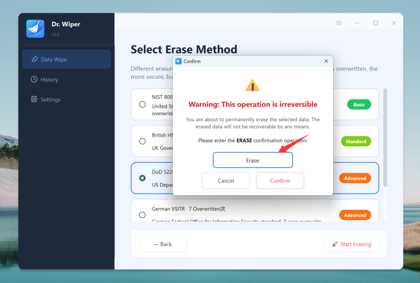The width and height of the screenshot is (420, 283).
Task: Click the ERASE confirmation text field
Action: click(x=253, y=160)
